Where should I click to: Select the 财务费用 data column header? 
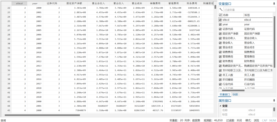(192, 3)
